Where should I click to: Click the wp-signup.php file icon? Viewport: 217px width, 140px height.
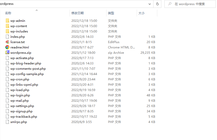click(7, 111)
